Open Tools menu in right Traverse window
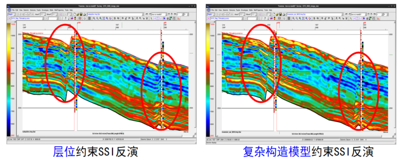The image size is (402, 167). 266,10
